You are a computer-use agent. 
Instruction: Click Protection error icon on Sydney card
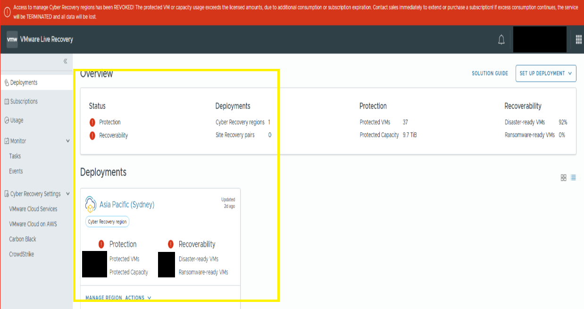click(x=101, y=244)
